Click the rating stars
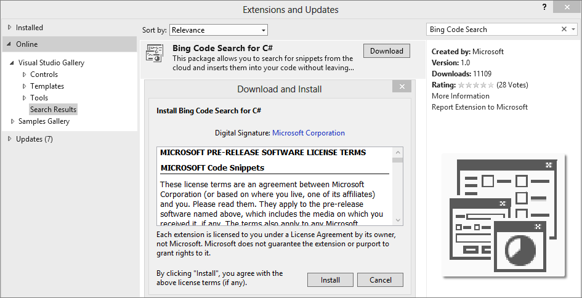 [x=476, y=85]
